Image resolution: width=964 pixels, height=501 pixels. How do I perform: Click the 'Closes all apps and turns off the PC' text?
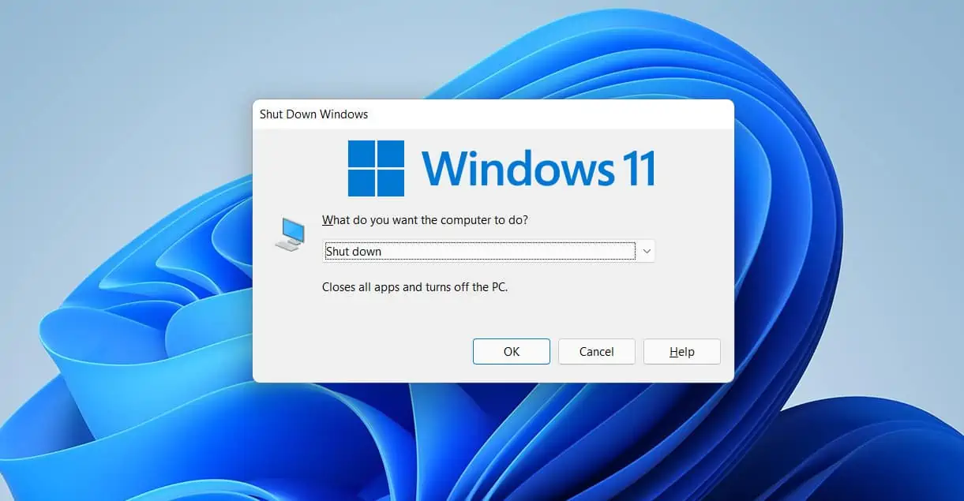(414, 286)
